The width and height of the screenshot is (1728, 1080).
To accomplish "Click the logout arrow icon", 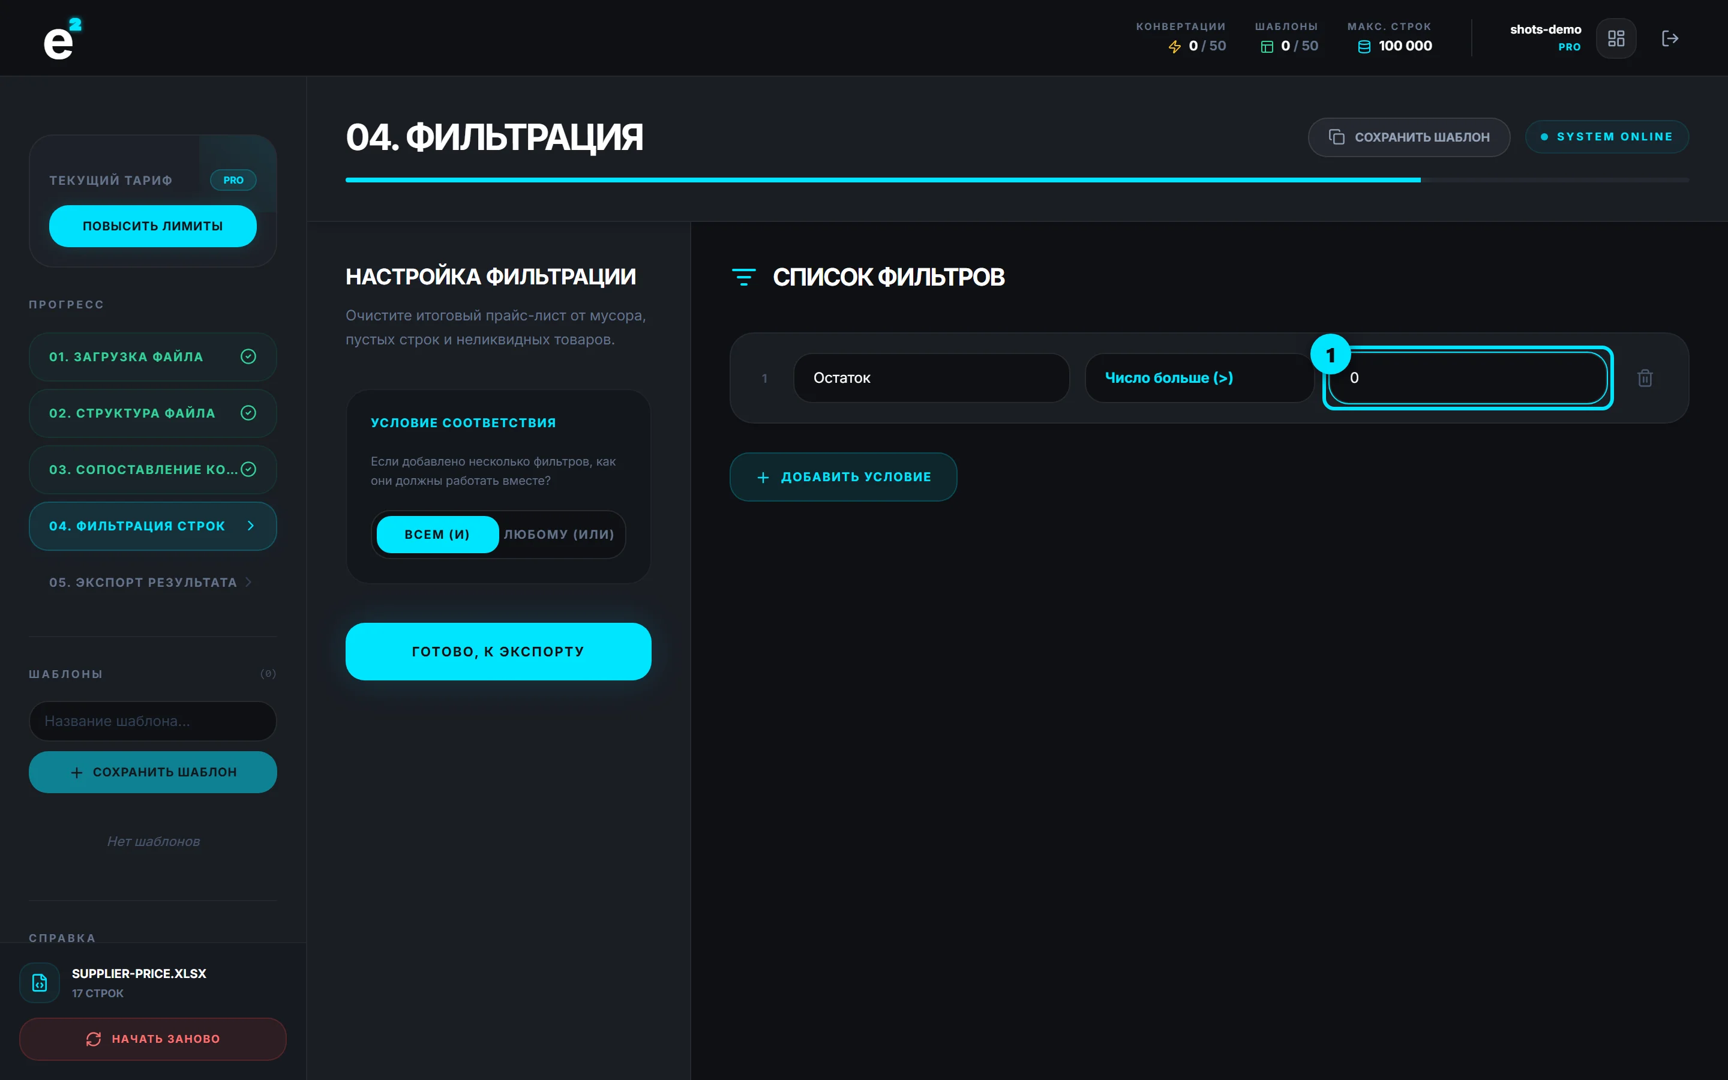I will click(x=1669, y=38).
